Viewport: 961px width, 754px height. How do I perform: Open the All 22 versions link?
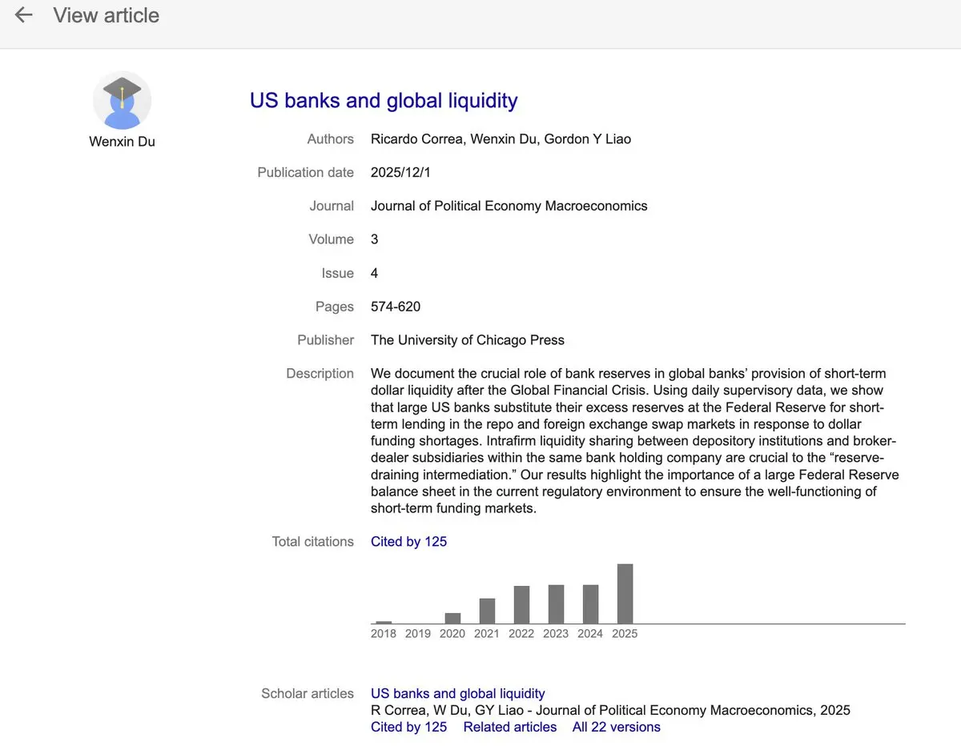616,728
